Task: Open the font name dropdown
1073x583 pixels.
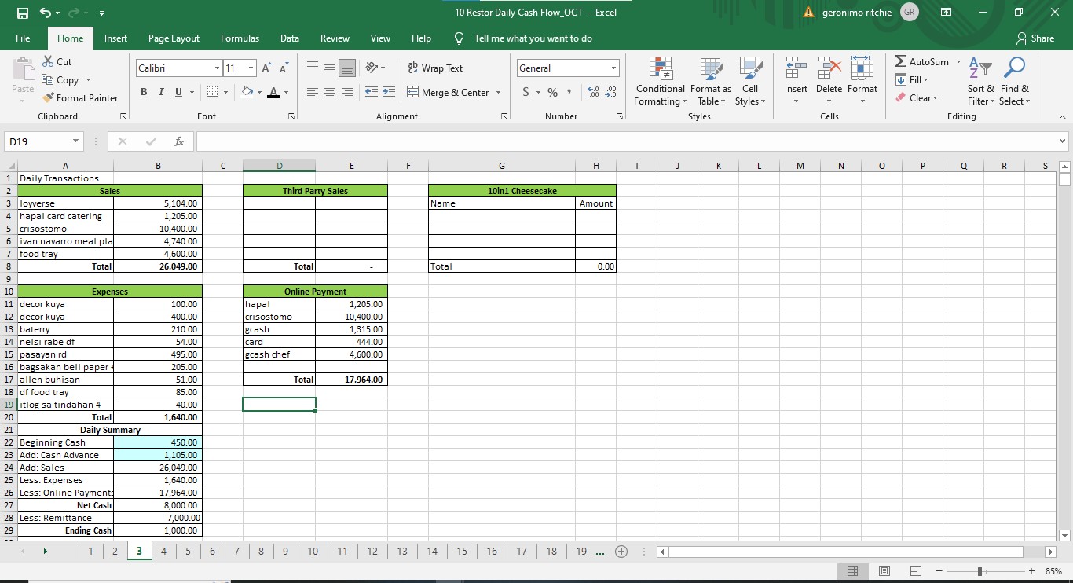Action: (x=218, y=68)
